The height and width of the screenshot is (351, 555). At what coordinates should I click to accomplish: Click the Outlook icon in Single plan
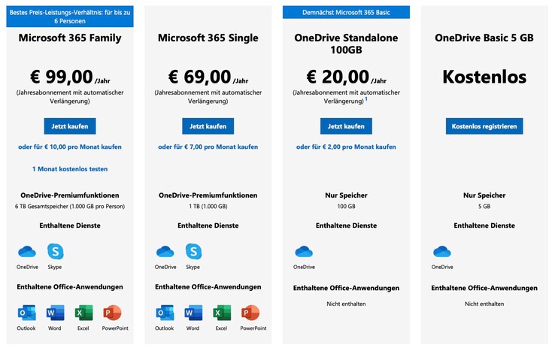(x=165, y=313)
